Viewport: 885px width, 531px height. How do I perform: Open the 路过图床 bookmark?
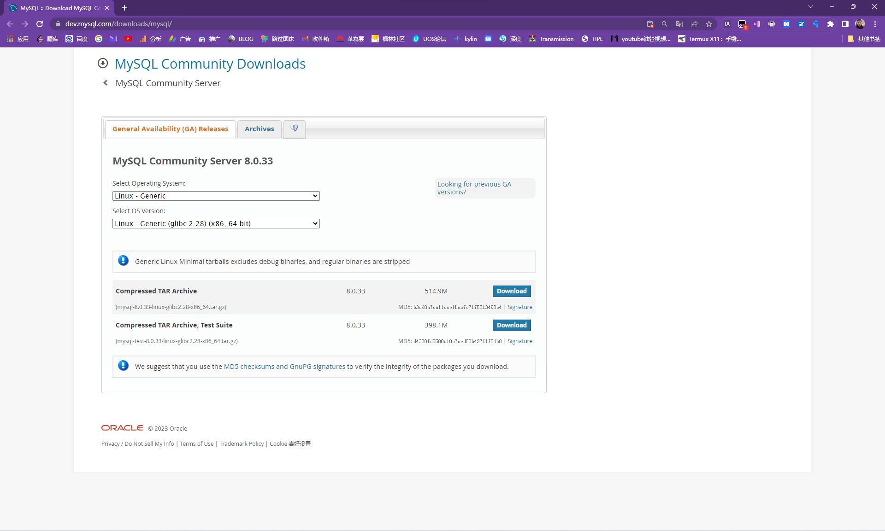277,39
